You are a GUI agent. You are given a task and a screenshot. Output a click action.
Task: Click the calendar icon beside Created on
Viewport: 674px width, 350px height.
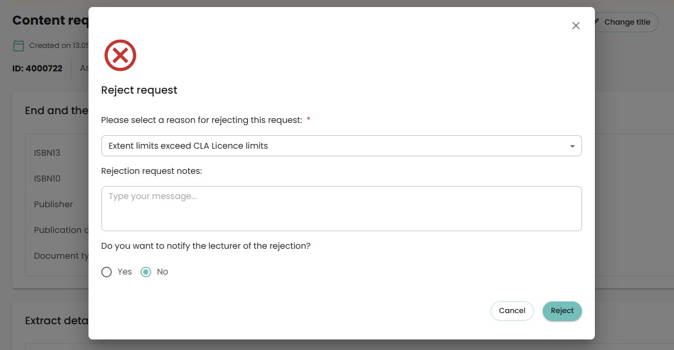[x=19, y=46]
